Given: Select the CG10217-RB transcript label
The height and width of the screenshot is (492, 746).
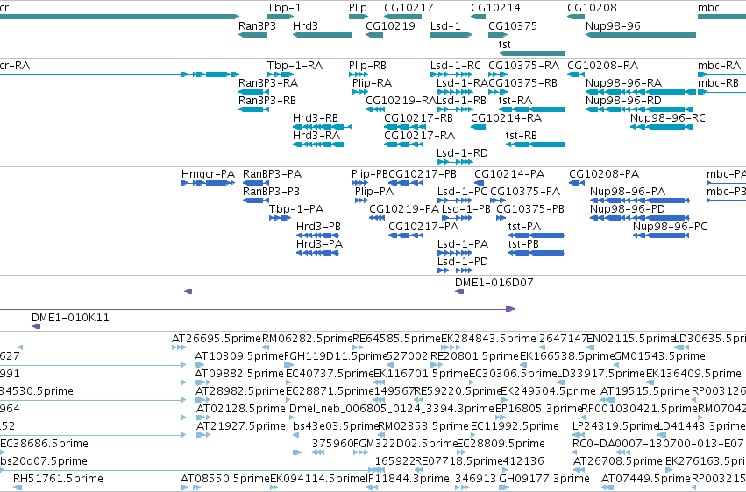Looking at the screenshot, I should 418,118.
